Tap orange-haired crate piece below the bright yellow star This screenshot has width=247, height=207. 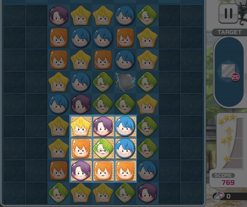click(x=81, y=148)
